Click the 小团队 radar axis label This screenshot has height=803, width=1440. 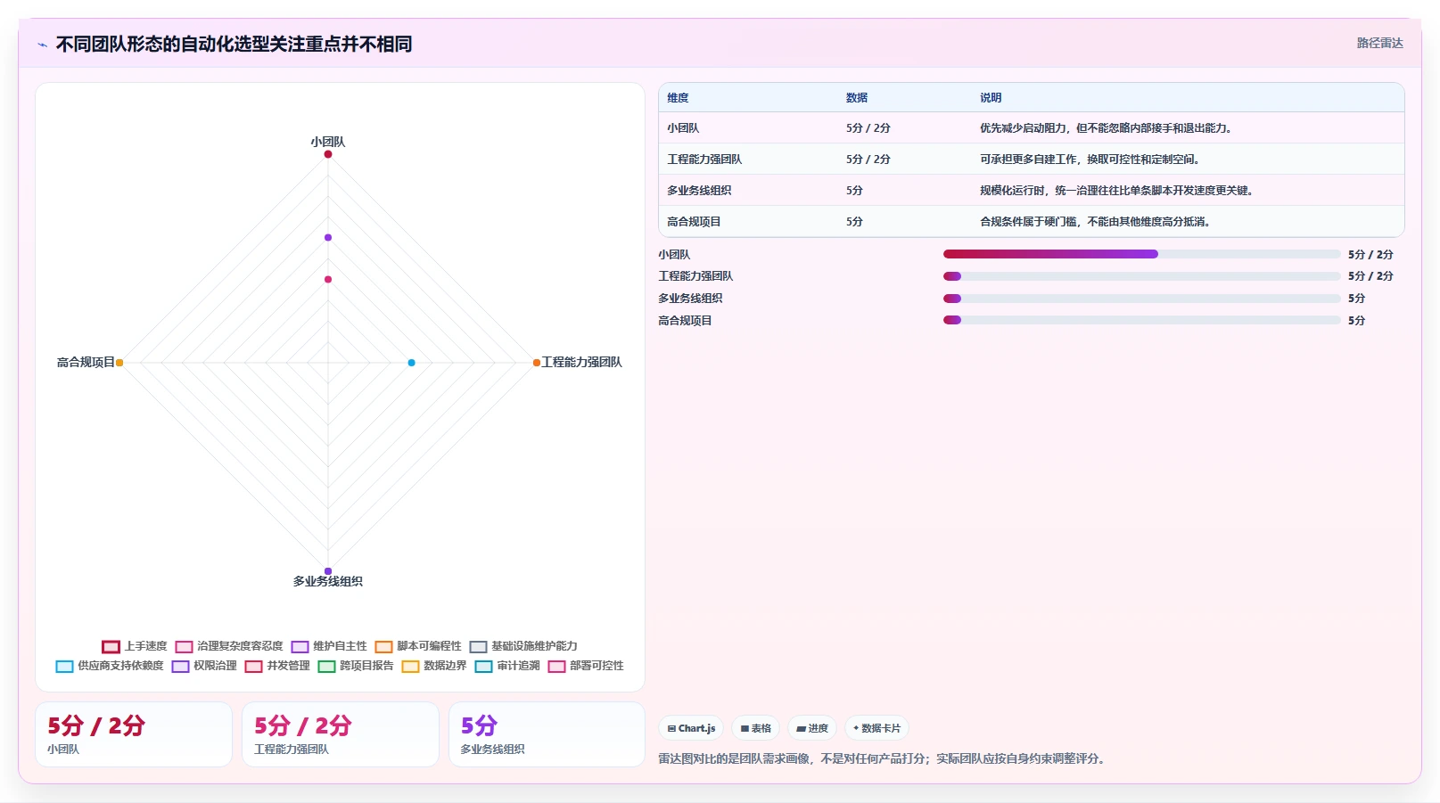328,142
